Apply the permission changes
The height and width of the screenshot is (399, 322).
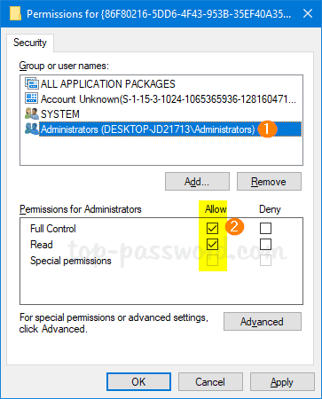[282, 381]
